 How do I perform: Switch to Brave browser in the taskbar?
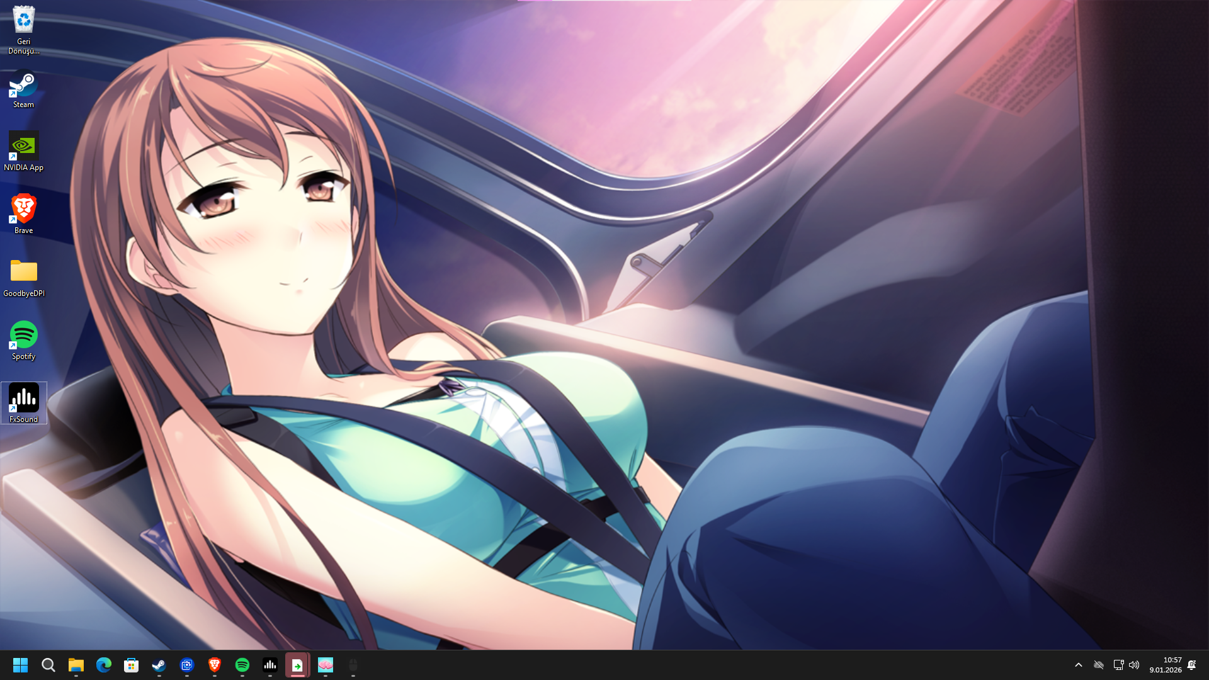[215, 665]
